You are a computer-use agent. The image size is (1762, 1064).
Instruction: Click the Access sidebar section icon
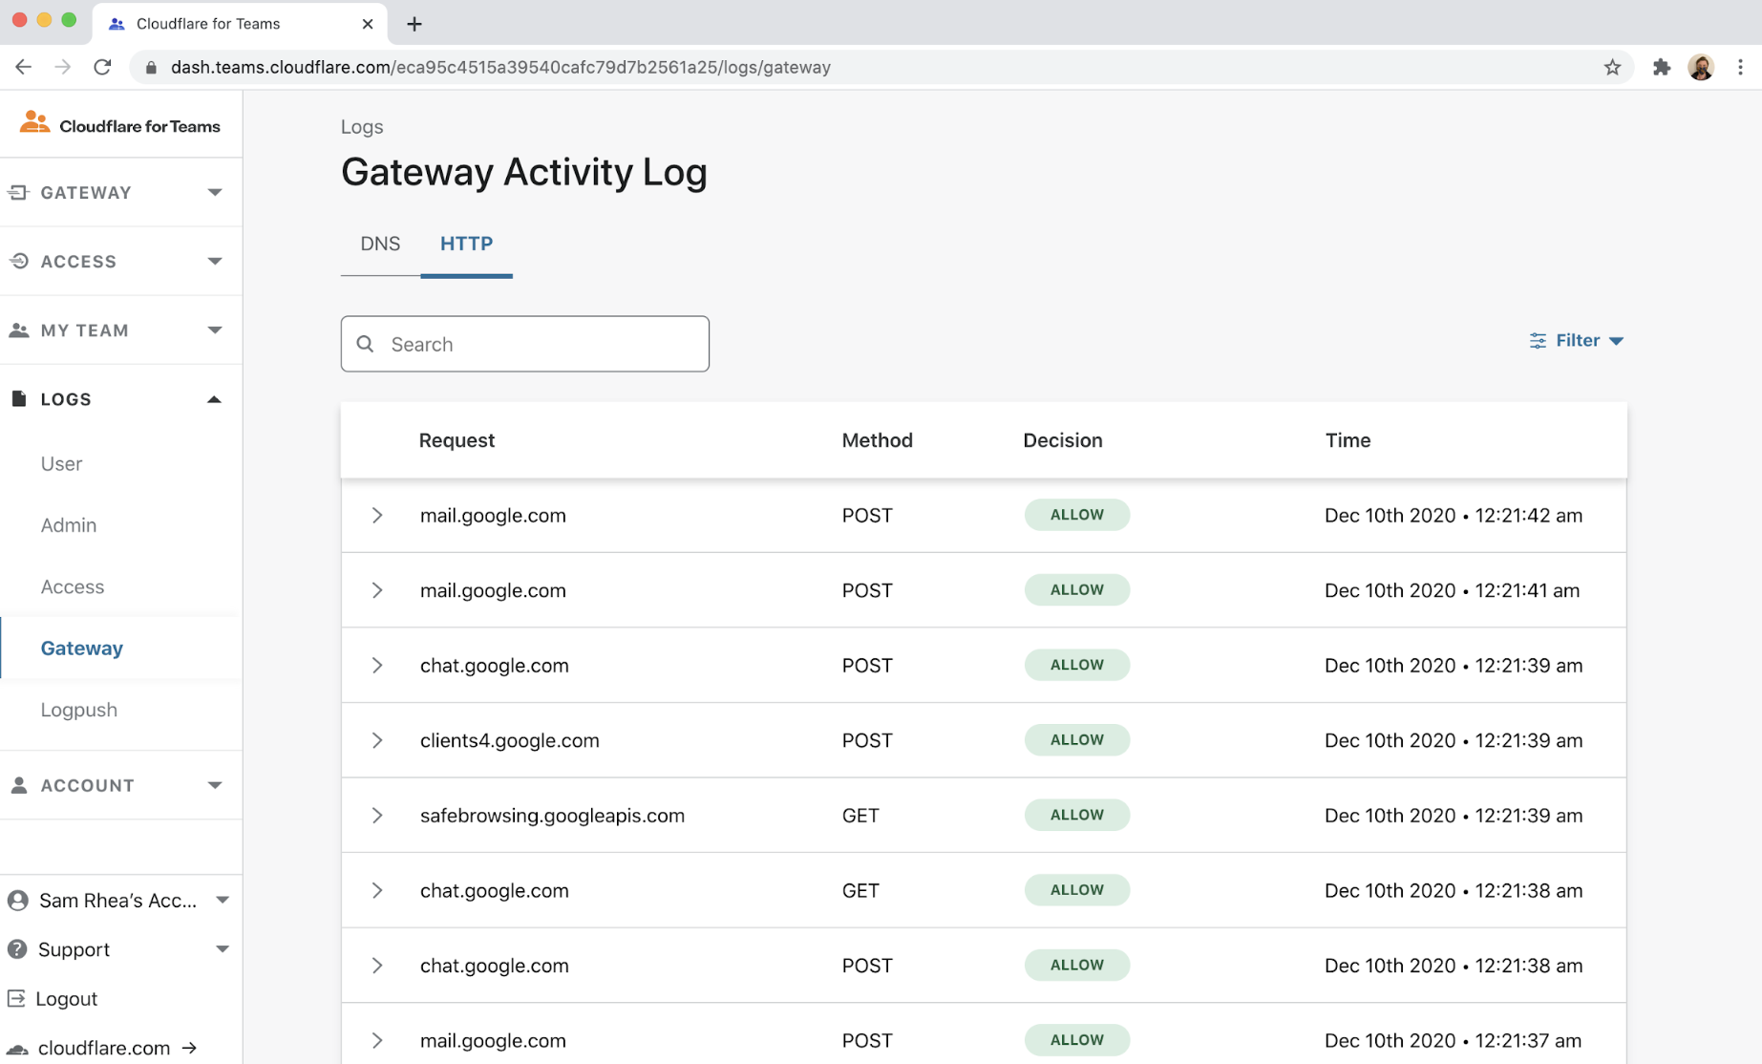click(18, 261)
